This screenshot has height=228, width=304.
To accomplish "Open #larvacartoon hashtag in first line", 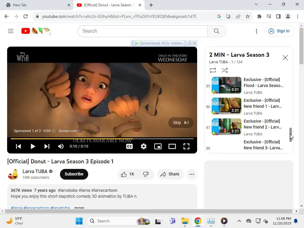I will 104,190.
